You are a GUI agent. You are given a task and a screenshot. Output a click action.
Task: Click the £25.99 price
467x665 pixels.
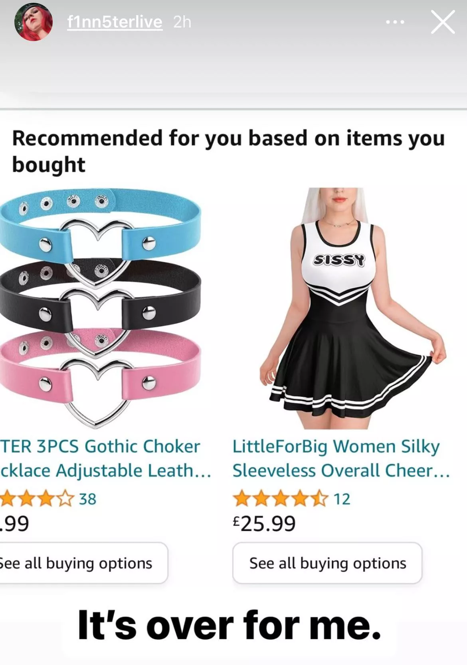[x=264, y=523]
